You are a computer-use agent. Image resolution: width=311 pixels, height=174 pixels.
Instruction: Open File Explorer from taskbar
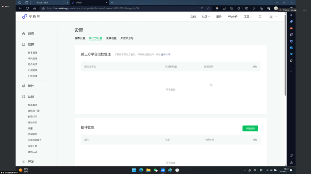[x=148, y=170]
